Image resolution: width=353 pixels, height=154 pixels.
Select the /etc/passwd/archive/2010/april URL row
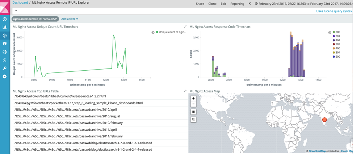tap(100, 109)
